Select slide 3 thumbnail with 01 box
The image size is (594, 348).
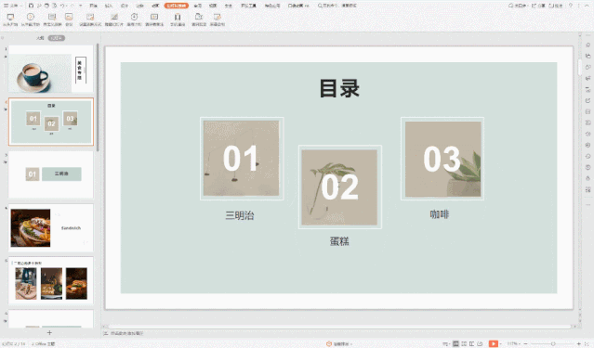tap(51, 174)
